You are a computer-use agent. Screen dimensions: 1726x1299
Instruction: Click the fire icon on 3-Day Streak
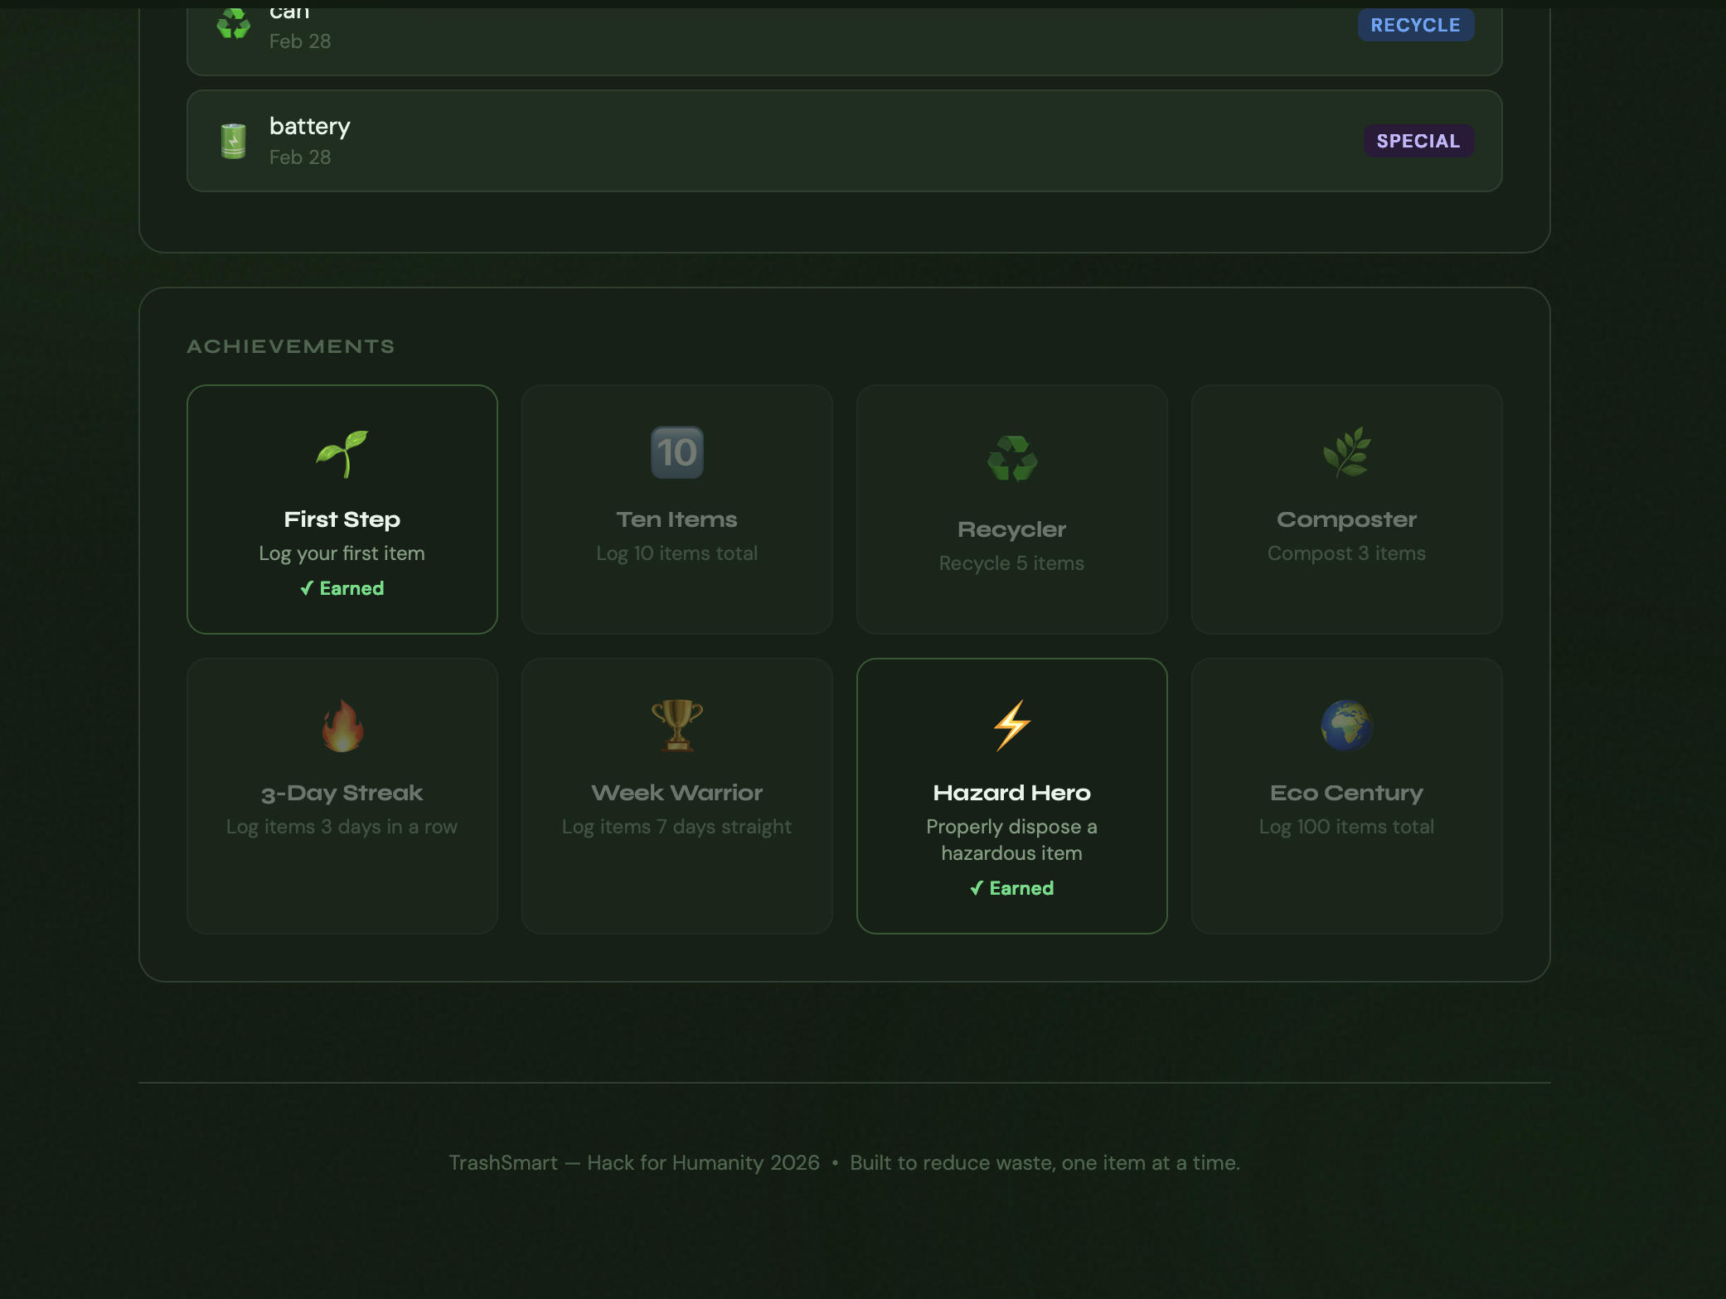[x=342, y=726]
